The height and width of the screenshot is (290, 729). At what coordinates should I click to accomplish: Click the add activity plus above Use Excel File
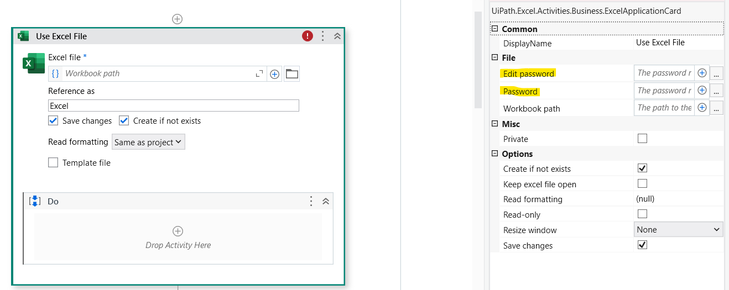tap(177, 19)
